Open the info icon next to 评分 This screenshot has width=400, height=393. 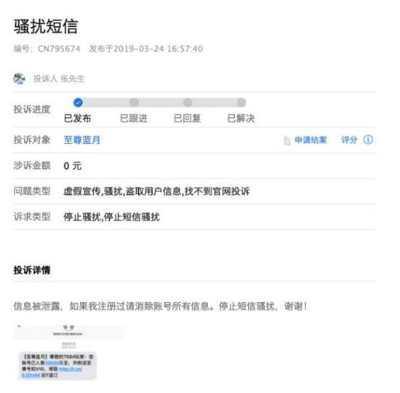tap(368, 140)
